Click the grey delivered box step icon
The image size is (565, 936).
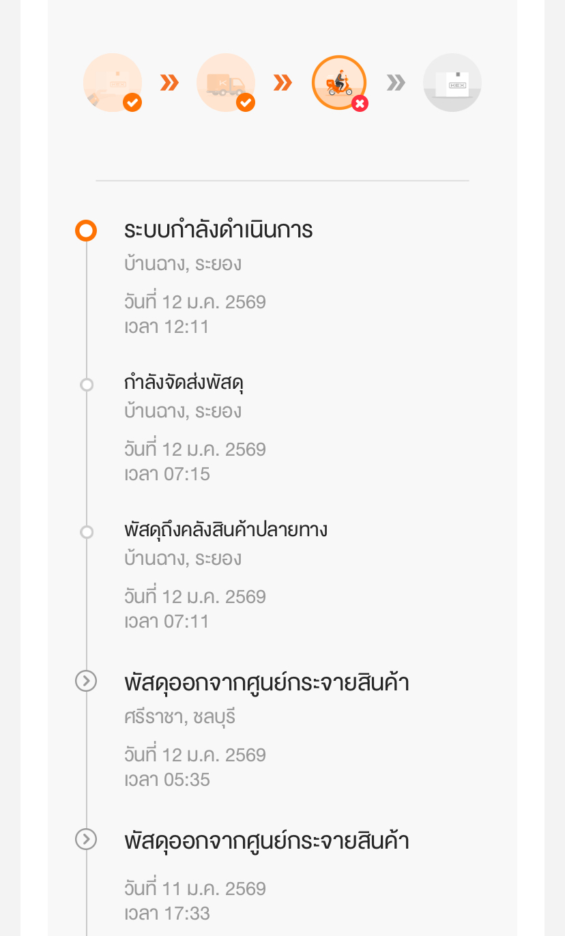(x=452, y=83)
